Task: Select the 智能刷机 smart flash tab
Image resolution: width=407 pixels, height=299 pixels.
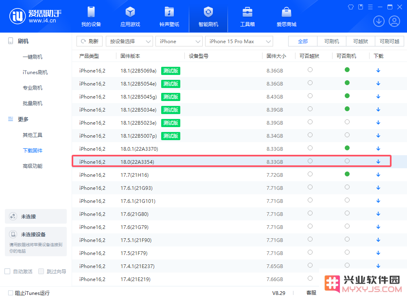Action: coord(208,17)
